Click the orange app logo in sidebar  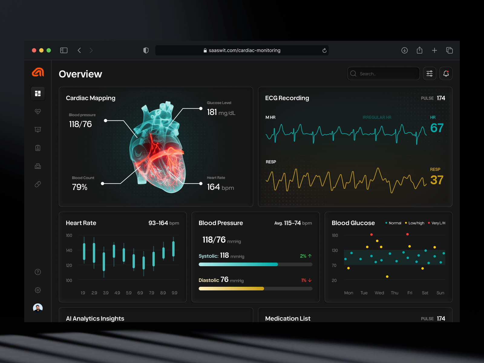(x=38, y=72)
